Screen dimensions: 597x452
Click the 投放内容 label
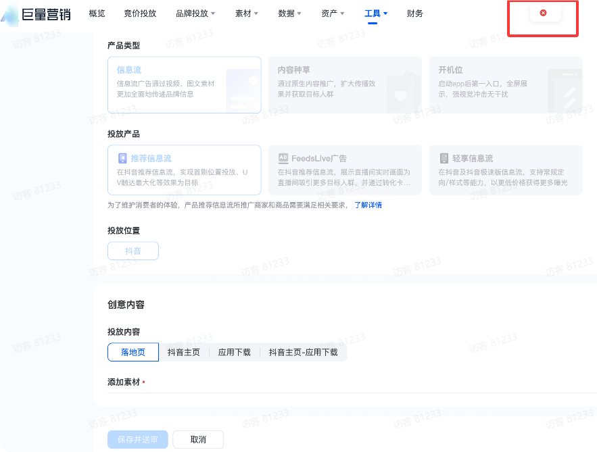click(124, 332)
